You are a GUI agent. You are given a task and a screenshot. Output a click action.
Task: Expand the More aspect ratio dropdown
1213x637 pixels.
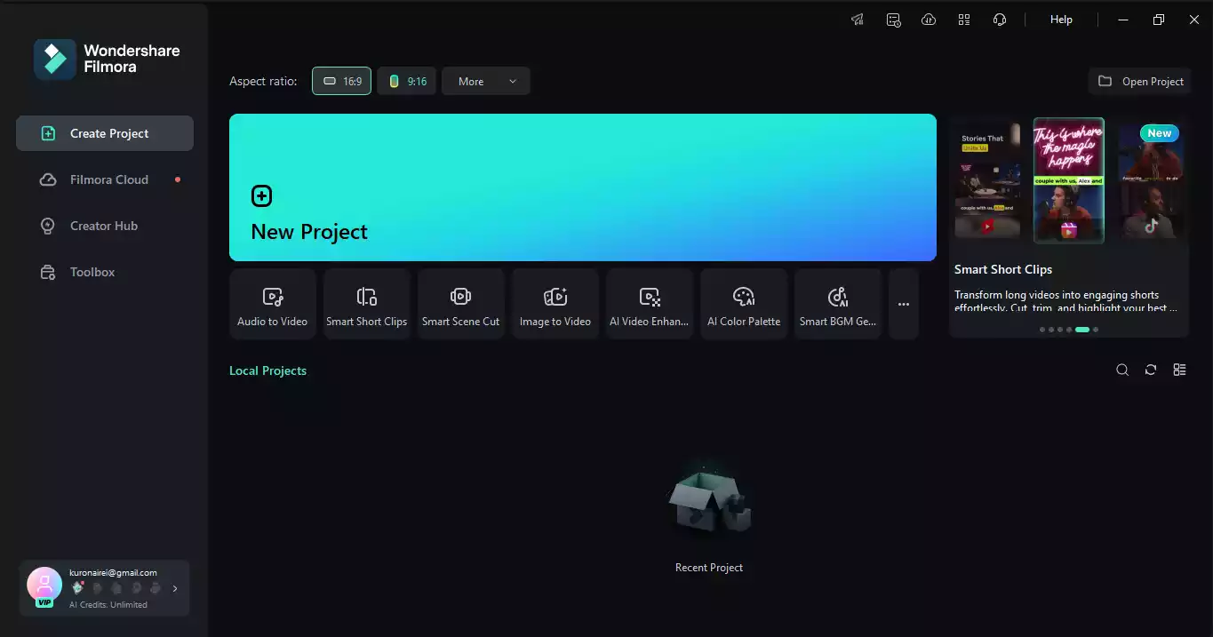486,81
